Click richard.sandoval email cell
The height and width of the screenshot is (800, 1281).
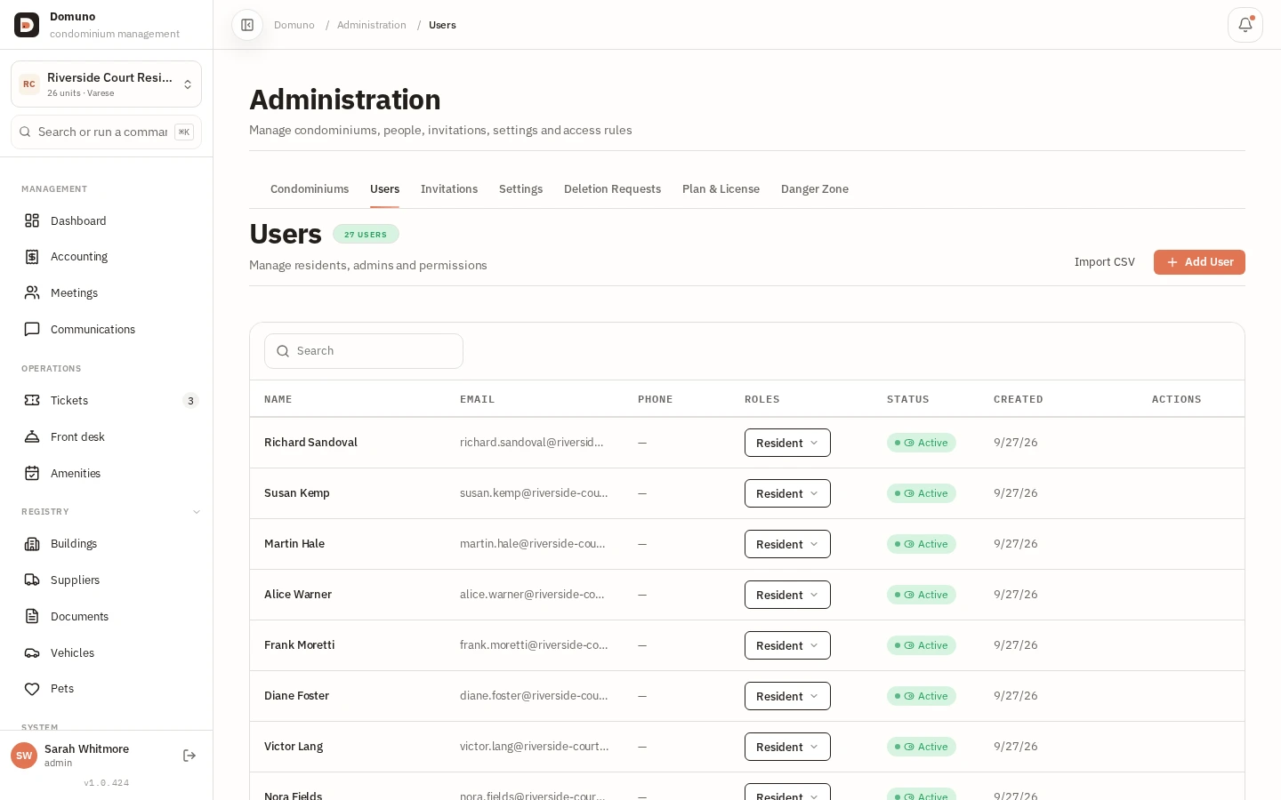(532, 443)
